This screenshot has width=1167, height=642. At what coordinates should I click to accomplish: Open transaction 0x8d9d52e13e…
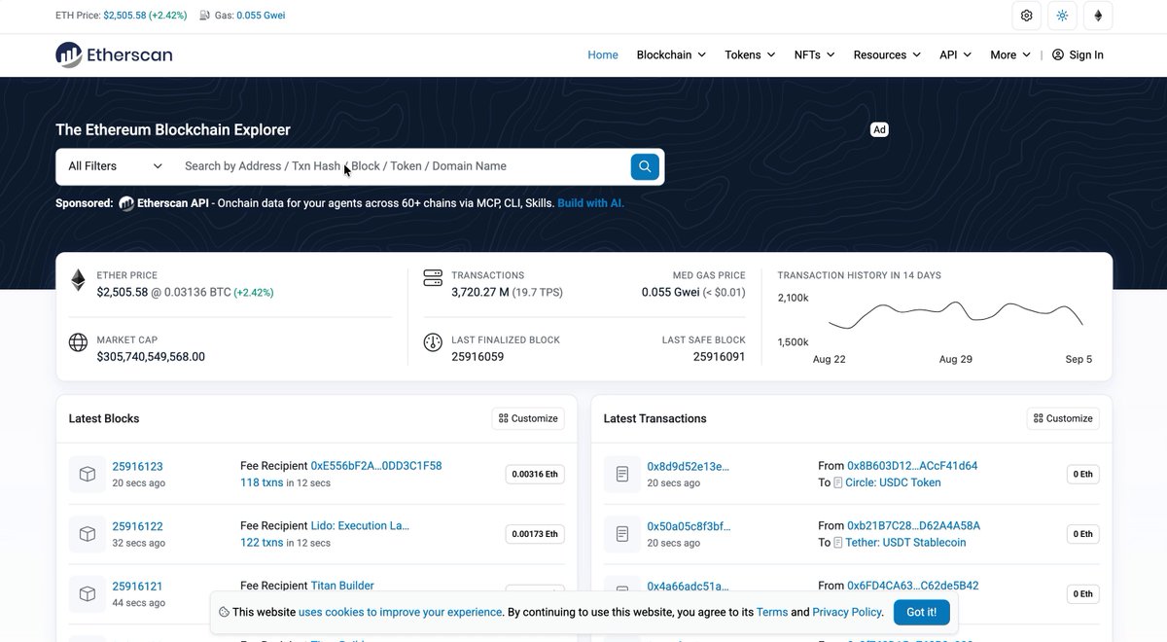click(688, 467)
